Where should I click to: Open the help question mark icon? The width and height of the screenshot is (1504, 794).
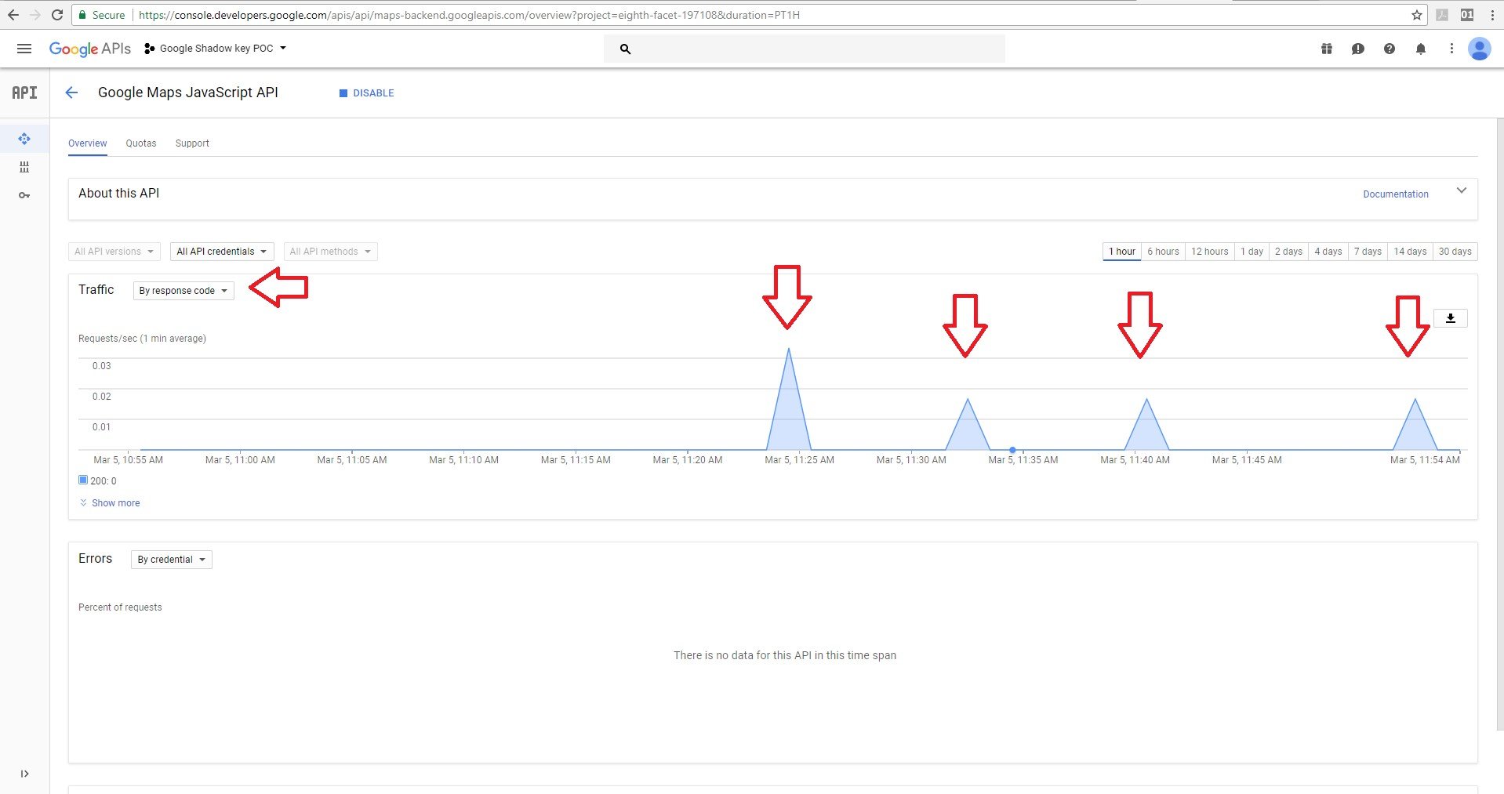tap(1390, 49)
